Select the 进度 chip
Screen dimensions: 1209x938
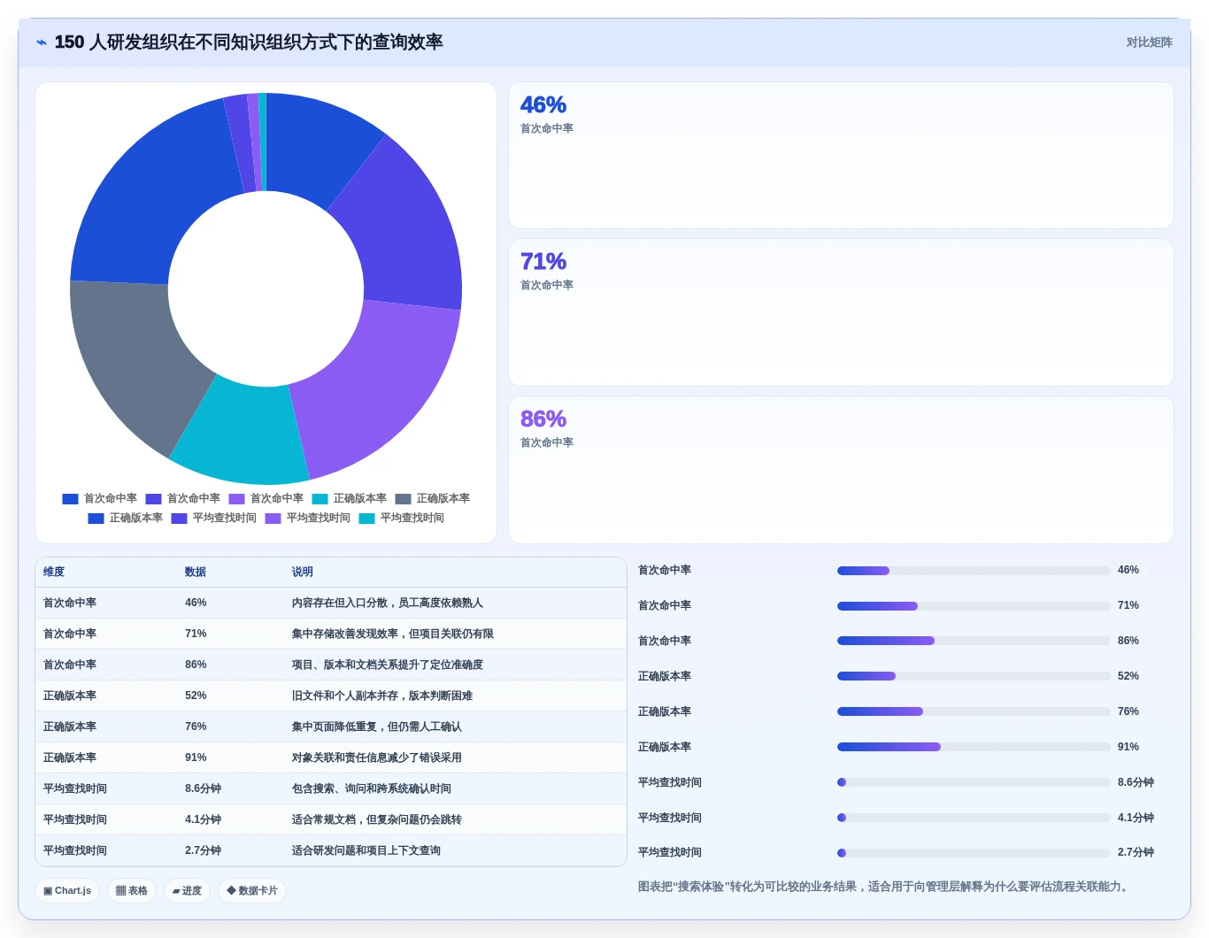187,890
